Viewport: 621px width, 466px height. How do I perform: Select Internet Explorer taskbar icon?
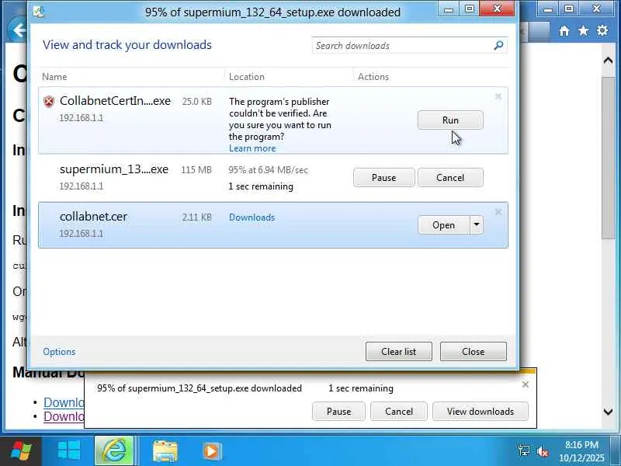(x=114, y=451)
